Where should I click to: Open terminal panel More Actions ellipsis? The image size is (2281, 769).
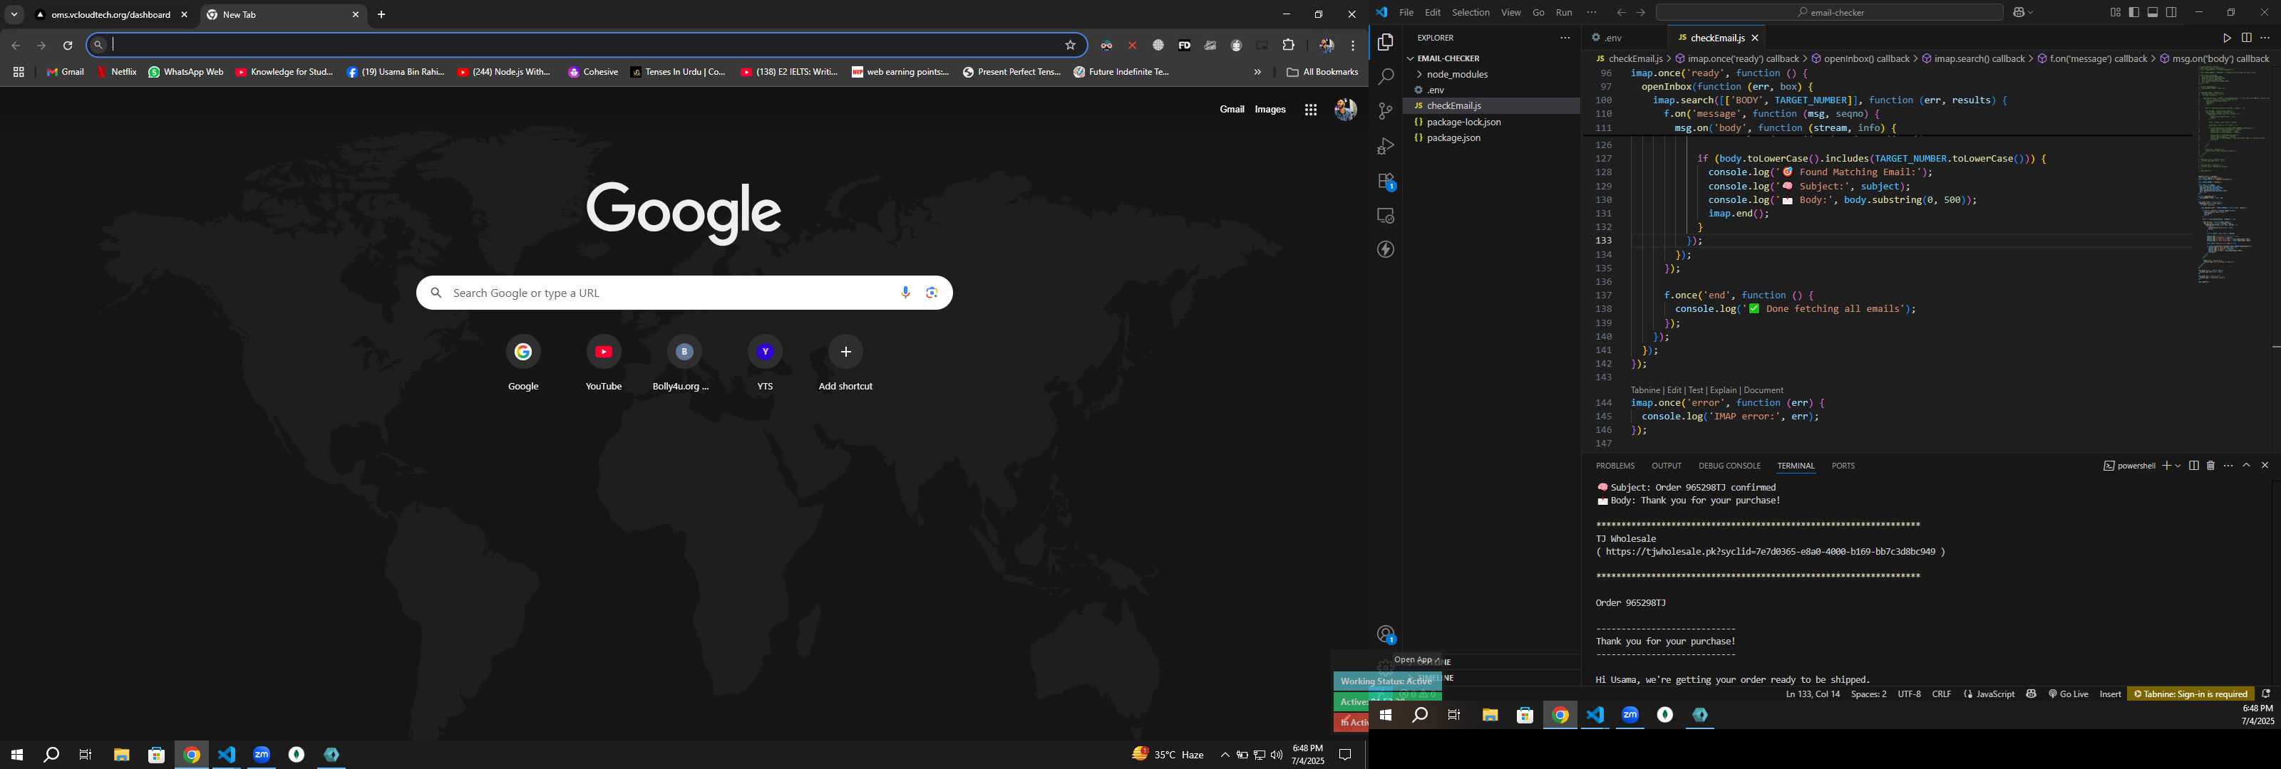click(x=2228, y=466)
